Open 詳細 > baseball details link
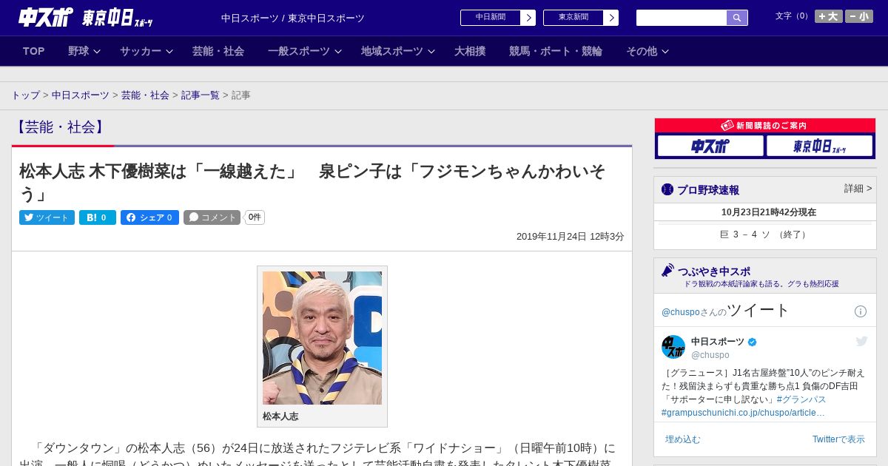888x466 pixels. 858,189
